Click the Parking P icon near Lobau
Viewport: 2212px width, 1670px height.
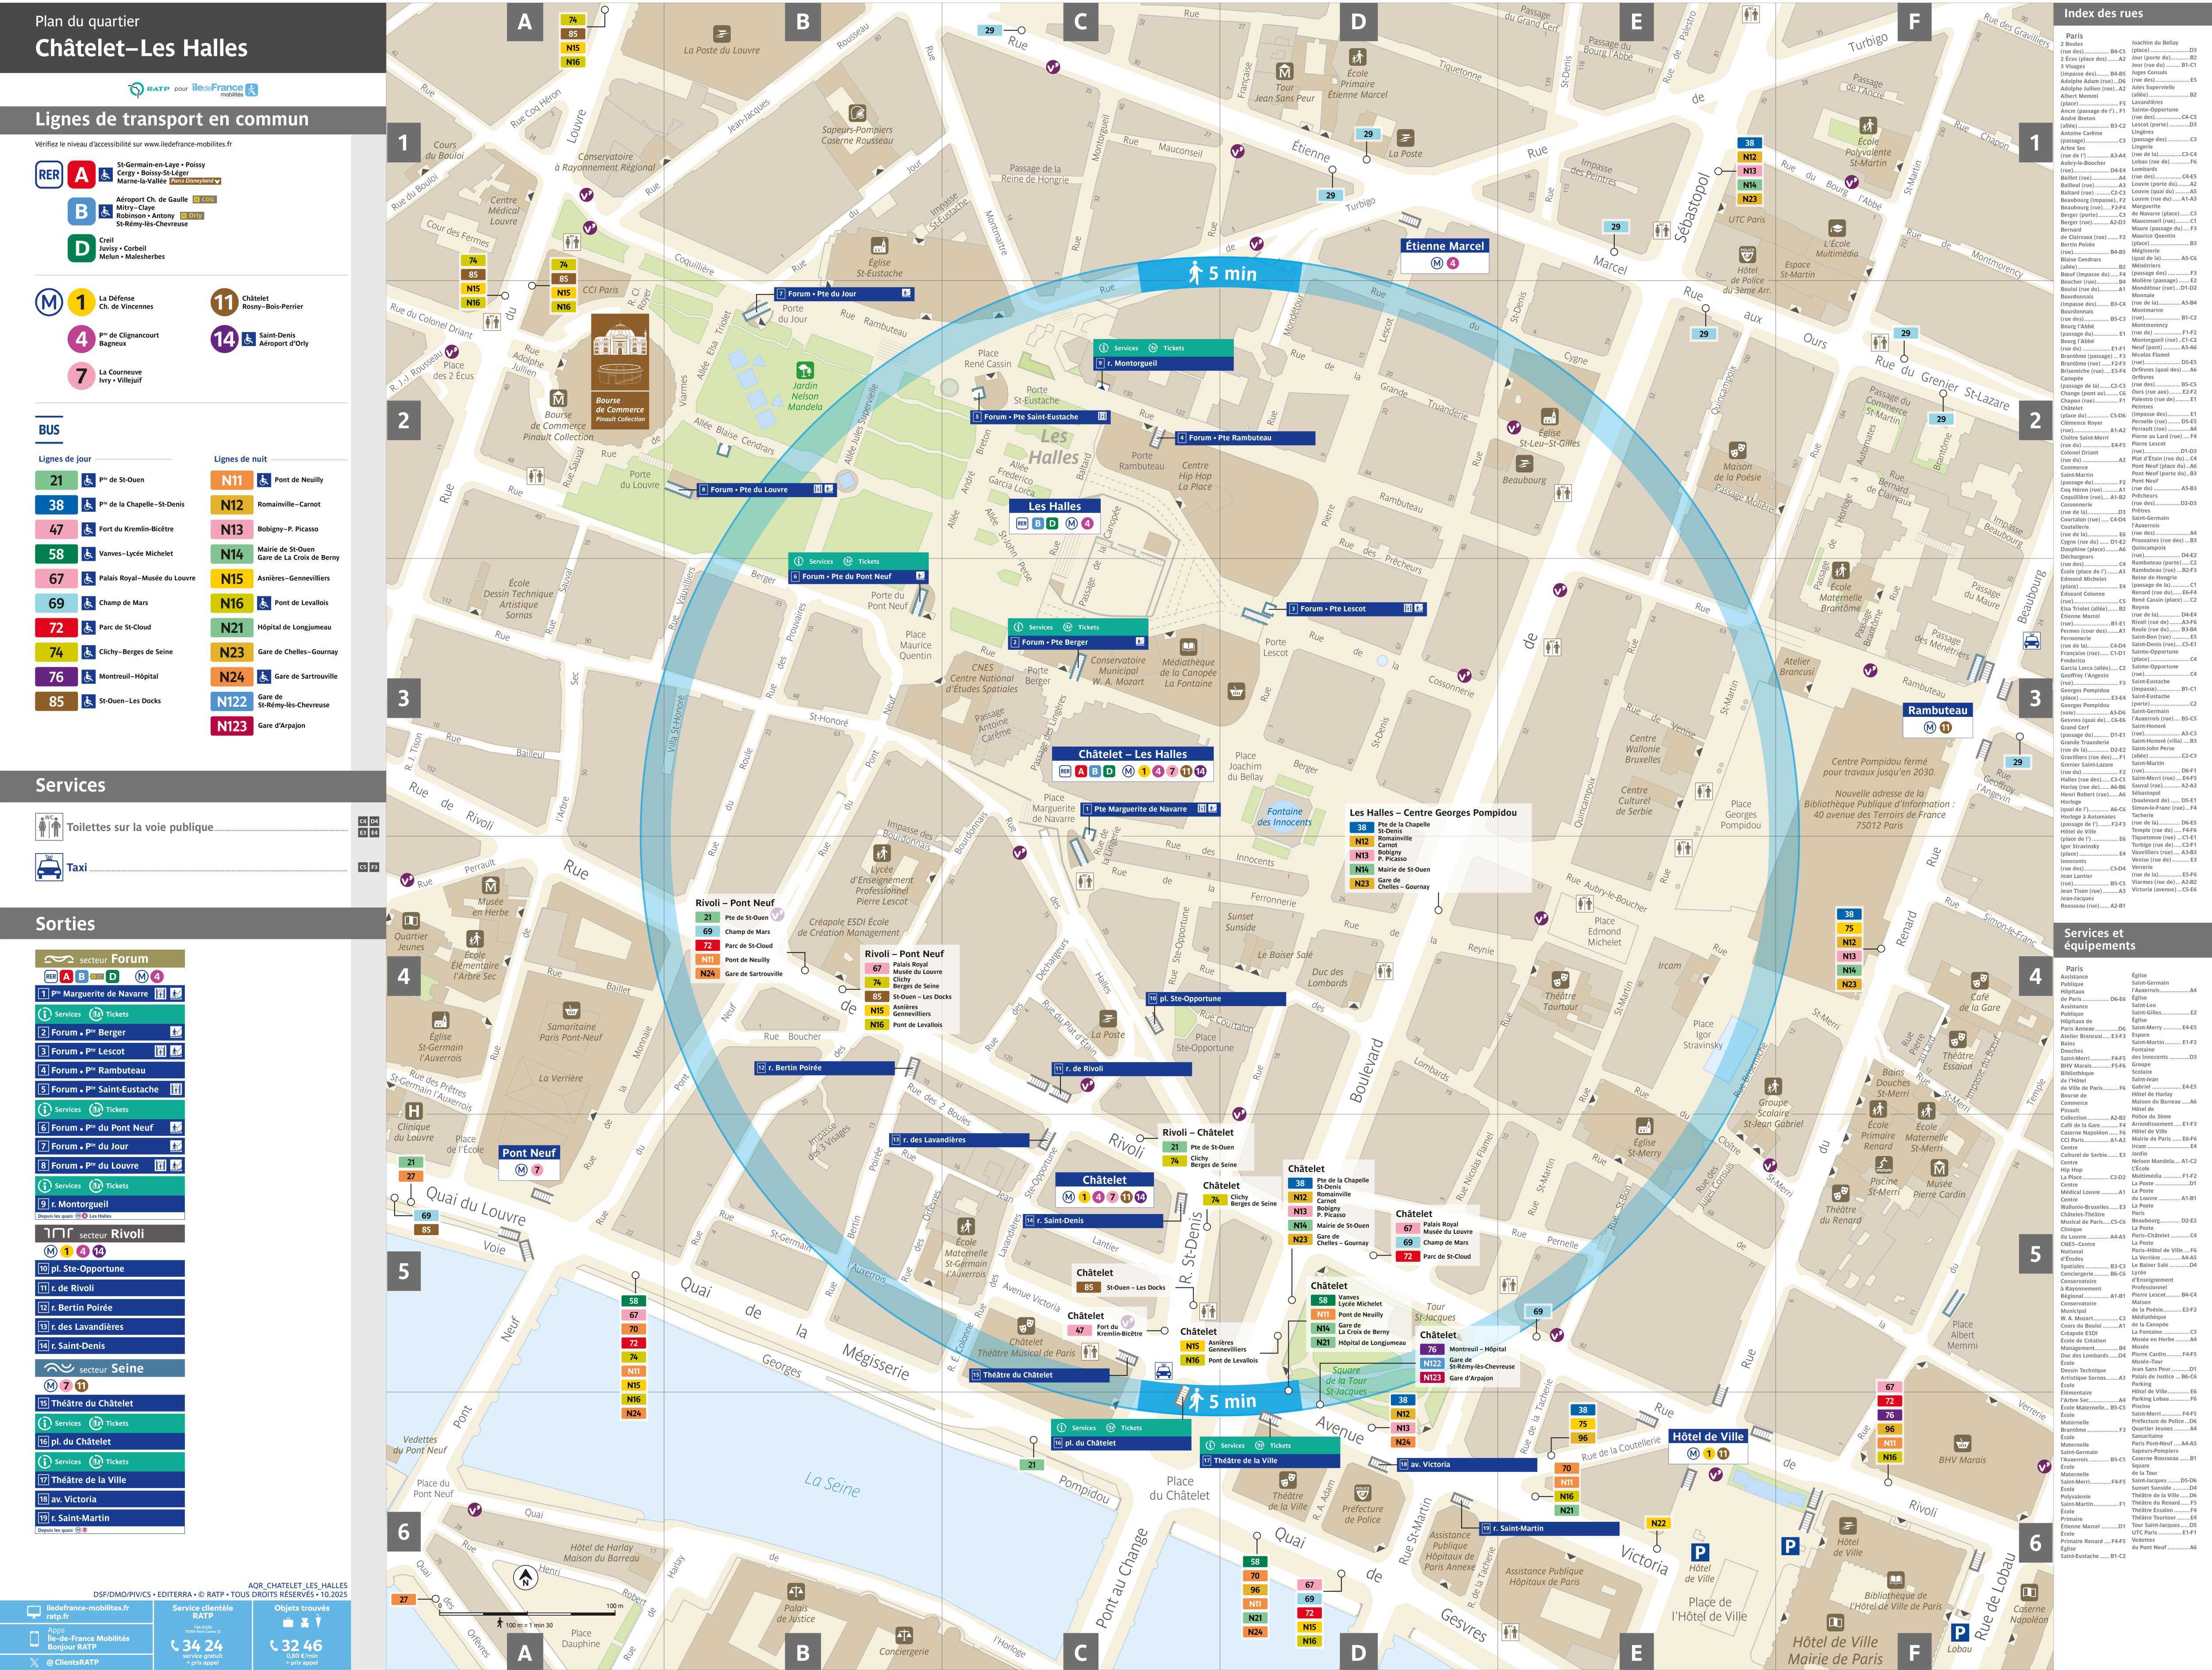pyautogui.click(x=1960, y=1632)
